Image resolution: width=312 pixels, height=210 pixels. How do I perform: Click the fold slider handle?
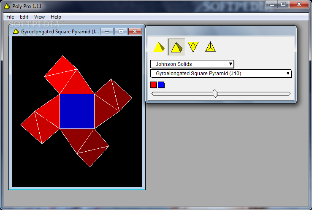(215, 93)
